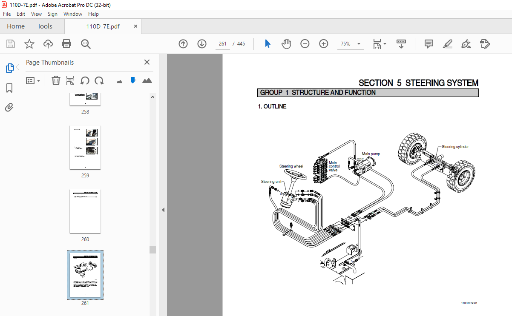Click 'SECTION 5 STEERING SYSTEM' title
This screenshot has width=512, height=316.
418,83
